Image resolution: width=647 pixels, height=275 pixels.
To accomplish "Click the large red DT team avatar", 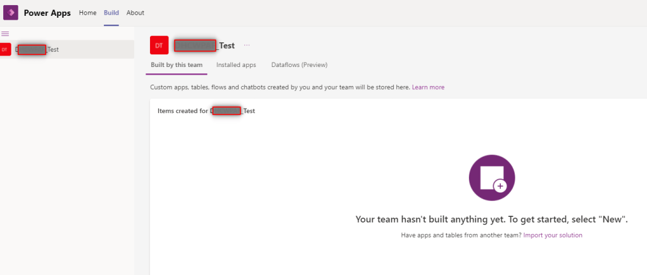I will point(159,46).
